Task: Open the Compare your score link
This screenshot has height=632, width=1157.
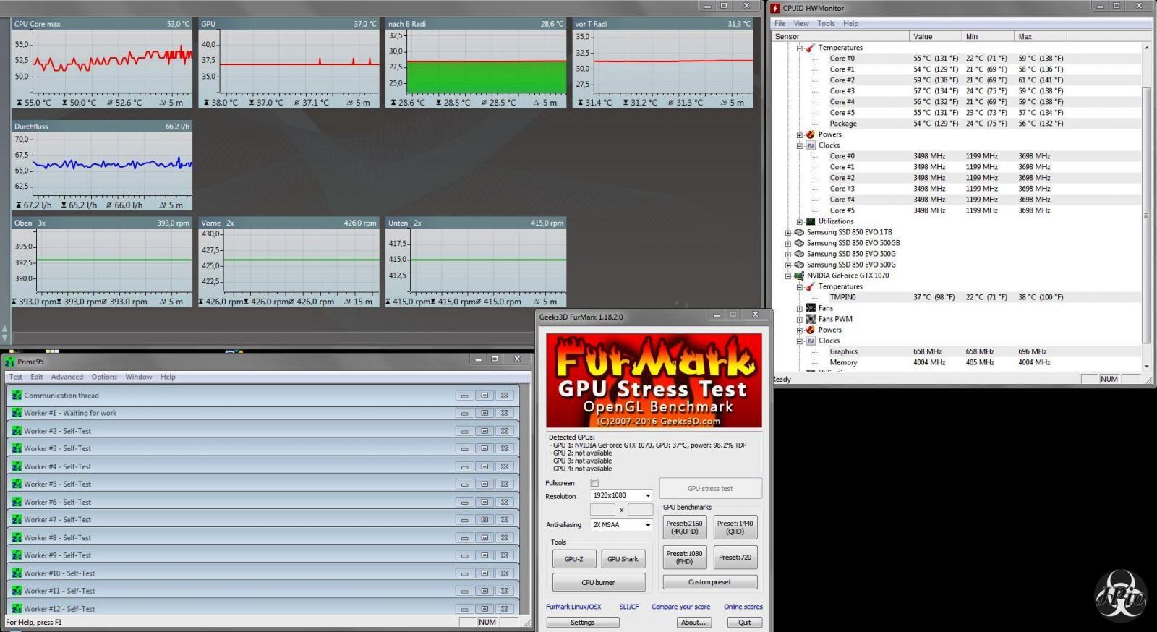Action: point(680,607)
